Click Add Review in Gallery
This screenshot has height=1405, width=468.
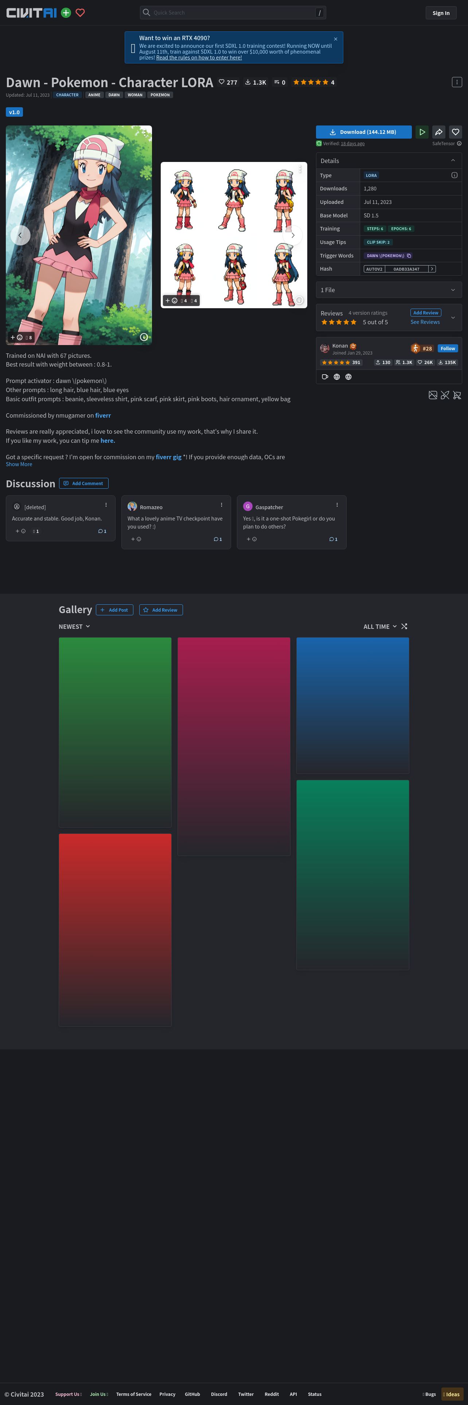tap(161, 610)
